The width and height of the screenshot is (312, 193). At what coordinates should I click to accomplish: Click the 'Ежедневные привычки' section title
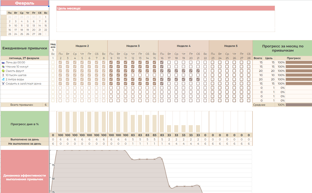[24, 48]
